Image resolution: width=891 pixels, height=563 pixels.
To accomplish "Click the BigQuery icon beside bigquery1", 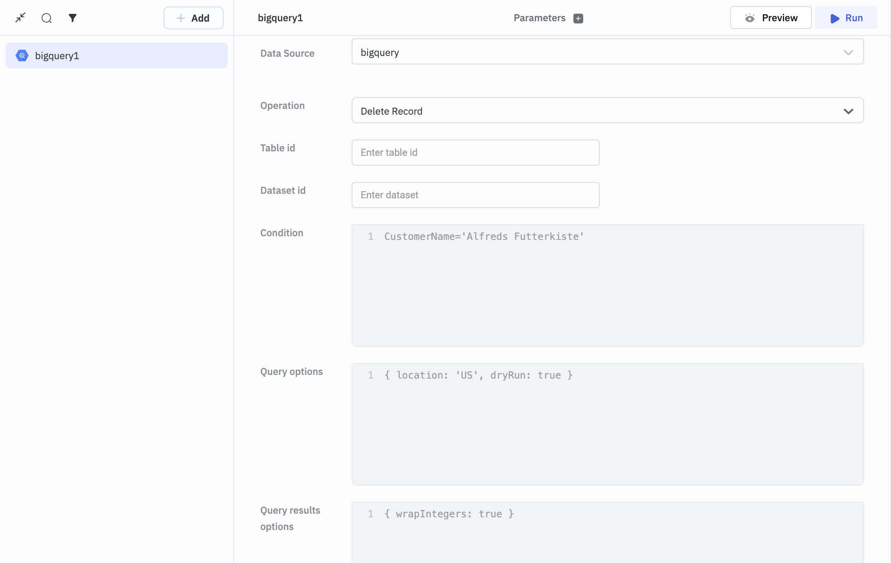I will [x=22, y=55].
